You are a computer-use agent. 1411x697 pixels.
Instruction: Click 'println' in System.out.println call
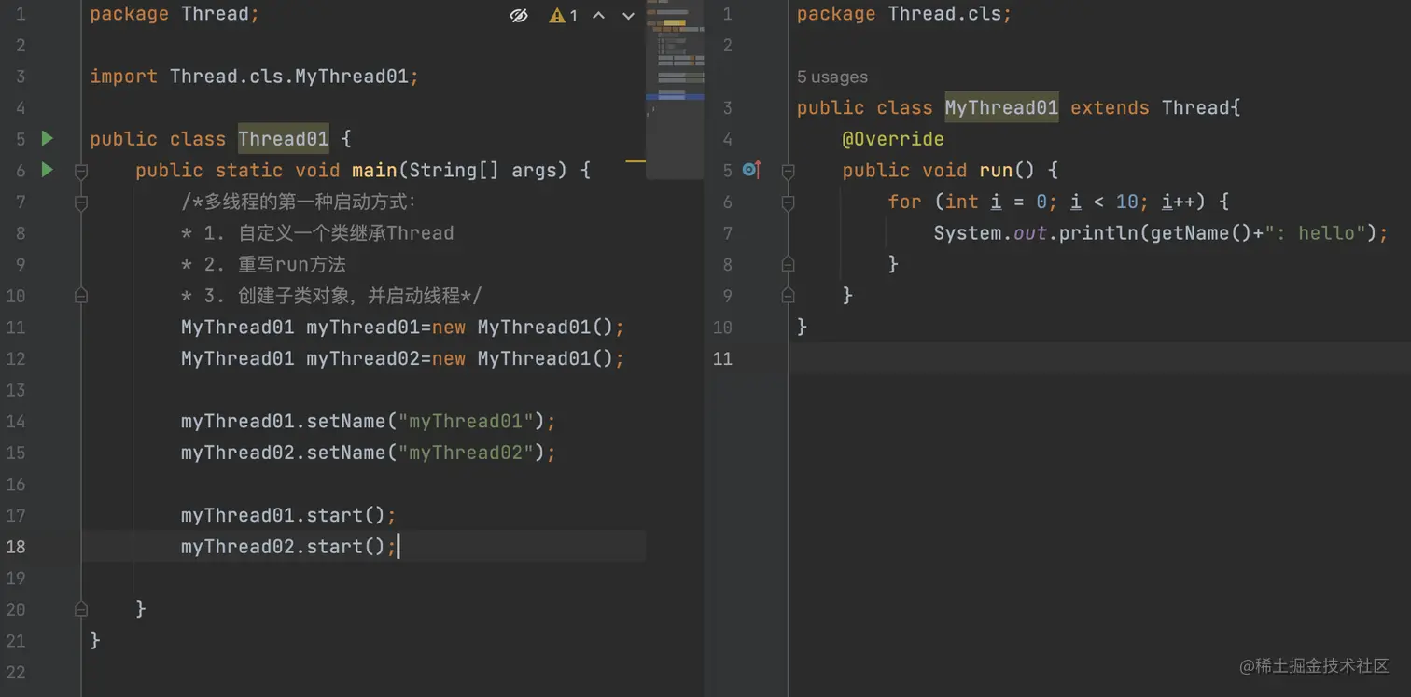(1098, 233)
